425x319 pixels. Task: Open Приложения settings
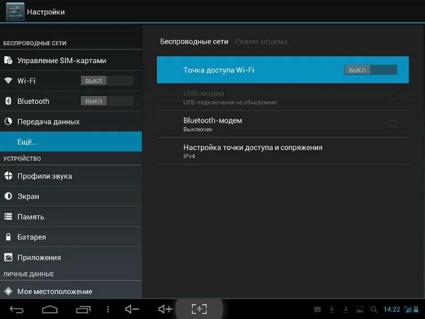[71, 257]
